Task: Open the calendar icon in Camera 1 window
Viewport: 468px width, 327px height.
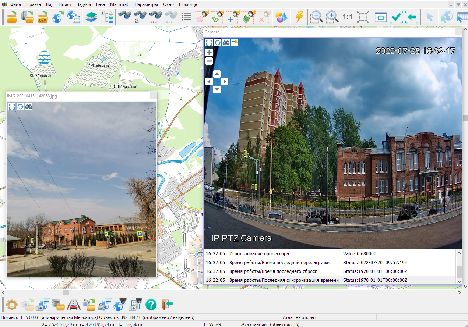Action: pos(235,43)
